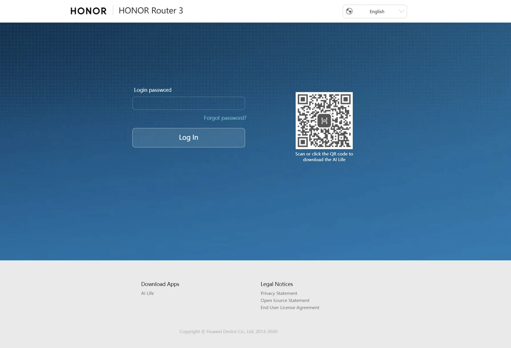Click the Huawei copyright notice text

[228, 331]
